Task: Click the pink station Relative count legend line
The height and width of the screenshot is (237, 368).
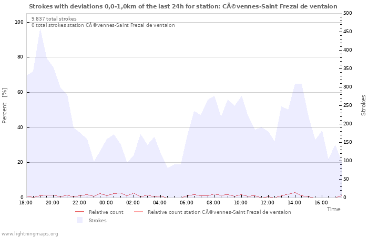Action: [x=138, y=212]
